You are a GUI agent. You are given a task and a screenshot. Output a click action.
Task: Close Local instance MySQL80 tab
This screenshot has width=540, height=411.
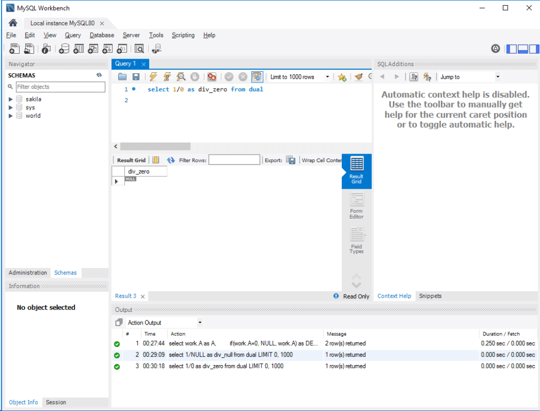(x=102, y=23)
